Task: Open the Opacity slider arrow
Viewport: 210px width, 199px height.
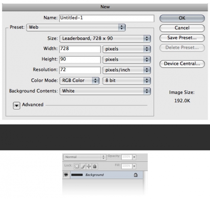Action: point(134,157)
